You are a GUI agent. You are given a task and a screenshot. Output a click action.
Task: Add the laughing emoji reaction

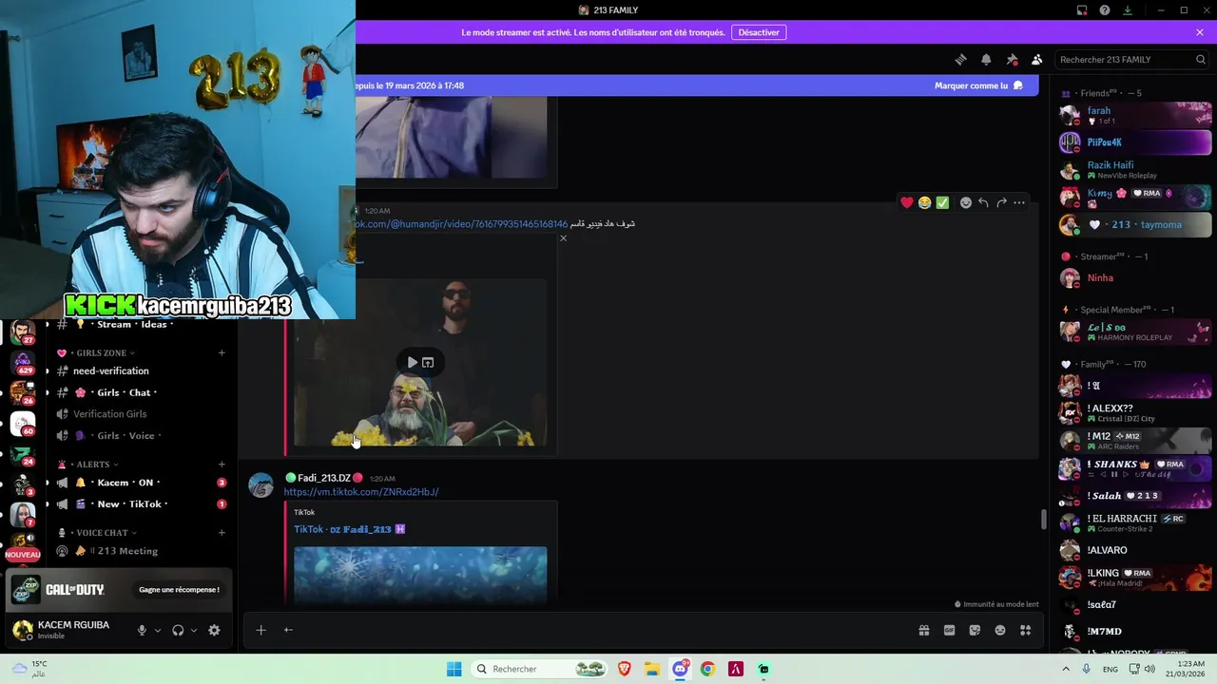[x=924, y=202]
